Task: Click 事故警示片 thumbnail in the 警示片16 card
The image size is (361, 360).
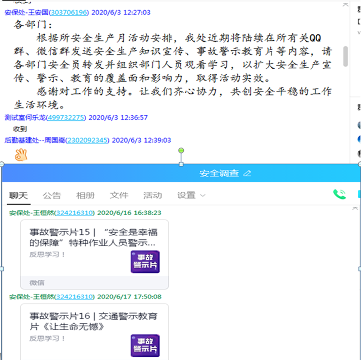Action: 145,346
